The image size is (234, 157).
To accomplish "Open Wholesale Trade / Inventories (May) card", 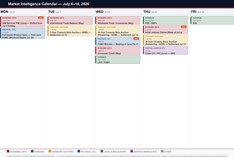I will point(118,20).
